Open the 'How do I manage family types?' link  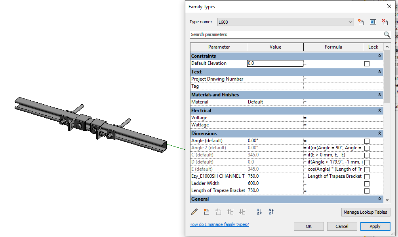click(x=219, y=224)
